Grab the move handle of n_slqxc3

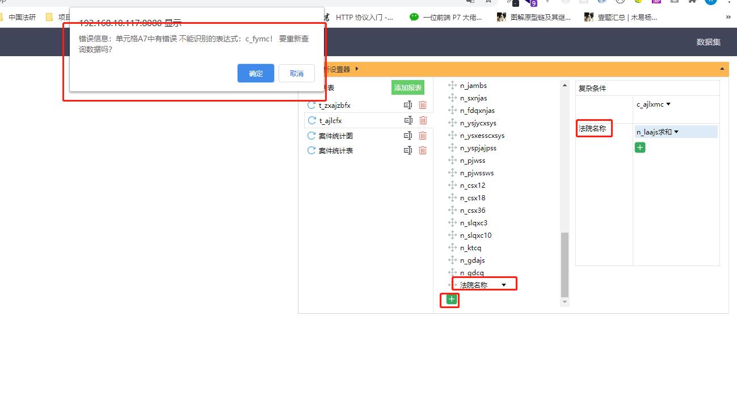point(452,222)
